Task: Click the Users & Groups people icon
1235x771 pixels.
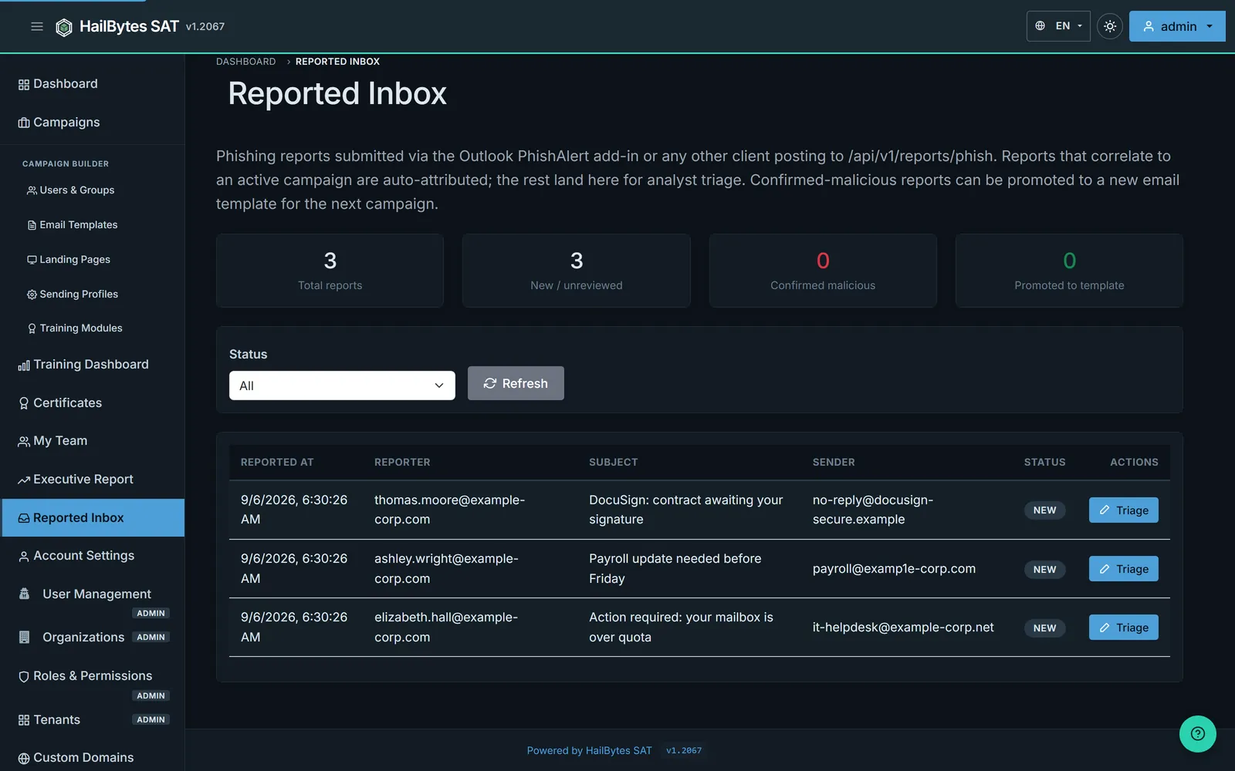Action: point(32,190)
